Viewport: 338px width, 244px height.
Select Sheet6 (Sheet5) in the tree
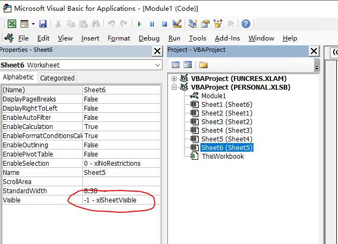pyautogui.click(x=227, y=147)
